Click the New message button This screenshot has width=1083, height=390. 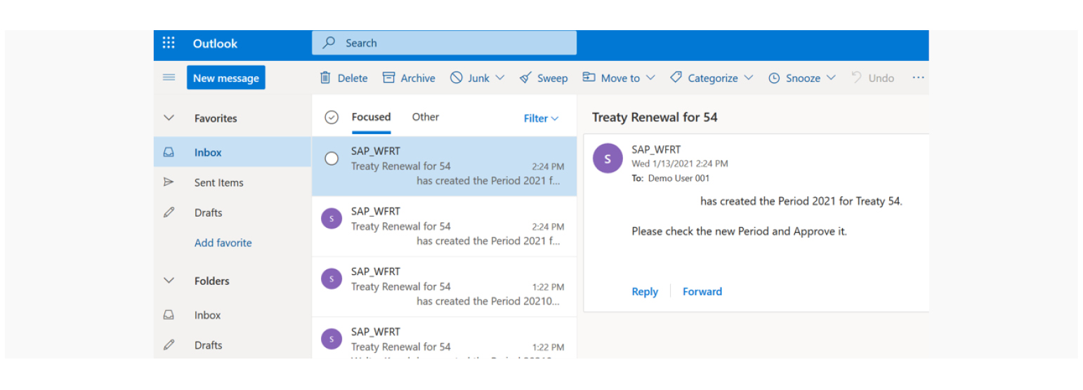(x=226, y=78)
